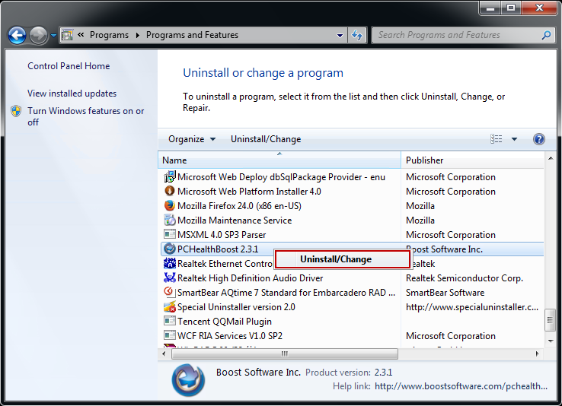This screenshot has height=406, width=562.
Task: Select PCHealthBoost 2.3.1 entry
Action: point(352,249)
